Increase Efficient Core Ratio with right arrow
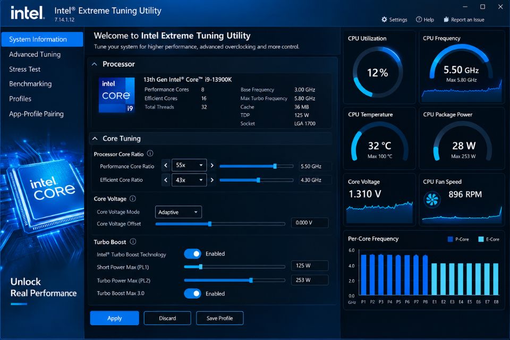 [x=212, y=180]
